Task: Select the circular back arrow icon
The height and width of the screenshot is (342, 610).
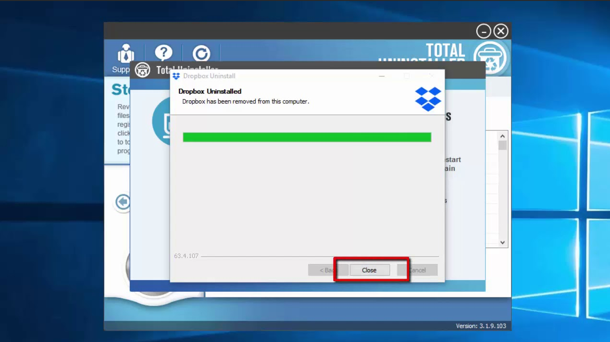Action: pos(123,202)
